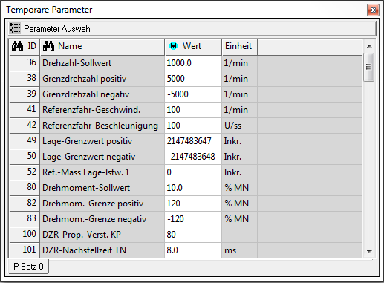This screenshot has width=384, height=283.
Task: Open the Parameter Auswahl button
Action: tap(192, 28)
